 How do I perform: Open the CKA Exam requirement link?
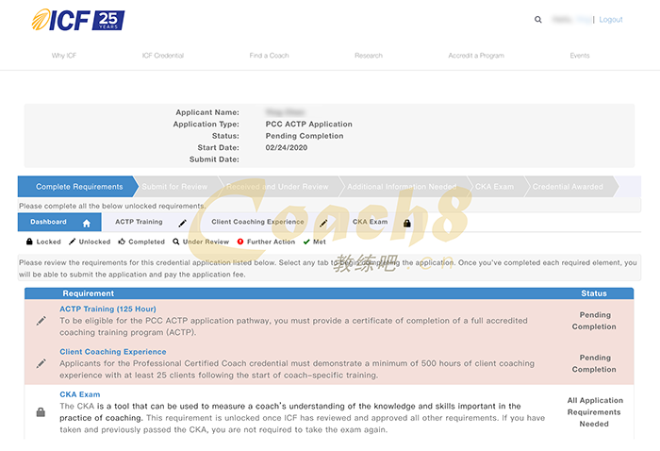pos(79,394)
